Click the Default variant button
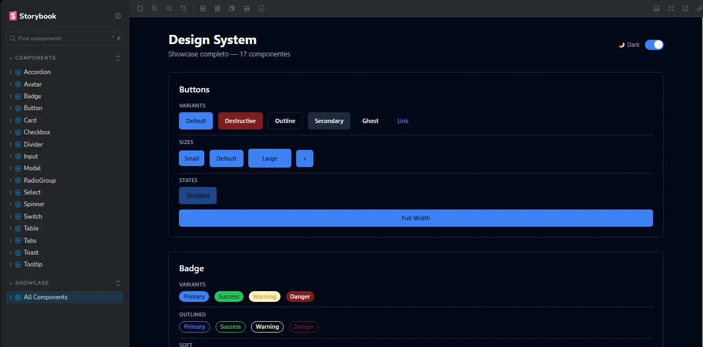The width and height of the screenshot is (703, 347). click(196, 121)
